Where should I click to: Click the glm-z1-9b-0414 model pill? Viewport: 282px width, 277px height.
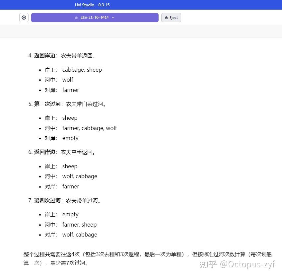[x=95, y=17]
